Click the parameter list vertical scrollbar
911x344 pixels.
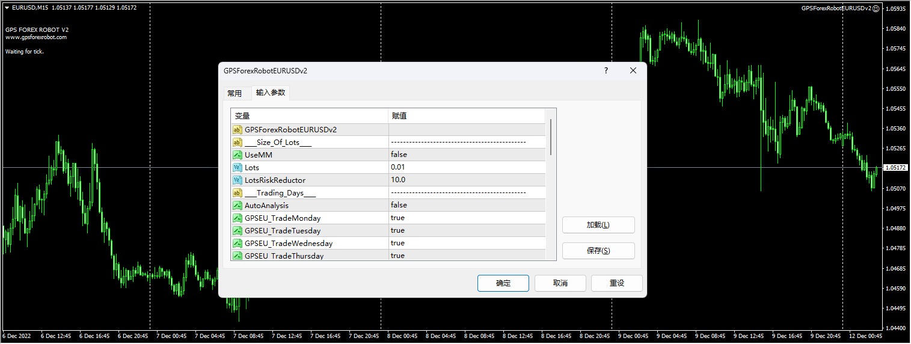551,137
